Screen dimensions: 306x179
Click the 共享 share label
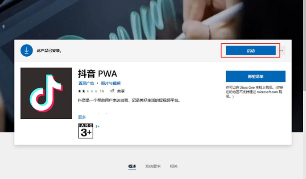(121, 91)
